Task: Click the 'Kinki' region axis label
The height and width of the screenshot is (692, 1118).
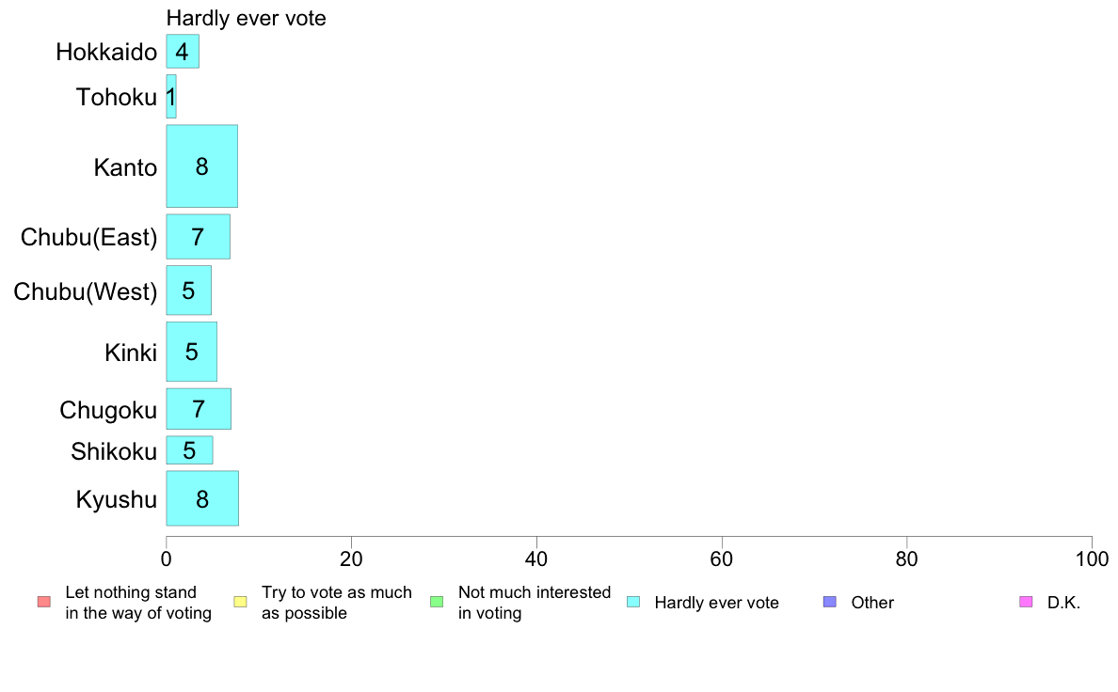Action: [x=131, y=353]
